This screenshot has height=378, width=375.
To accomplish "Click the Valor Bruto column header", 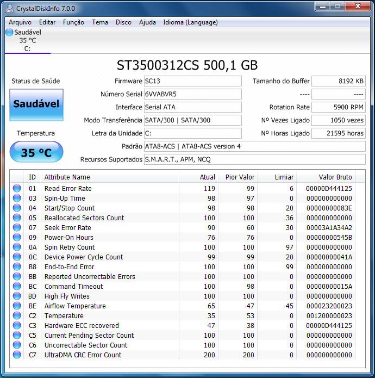I will (x=326, y=177).
